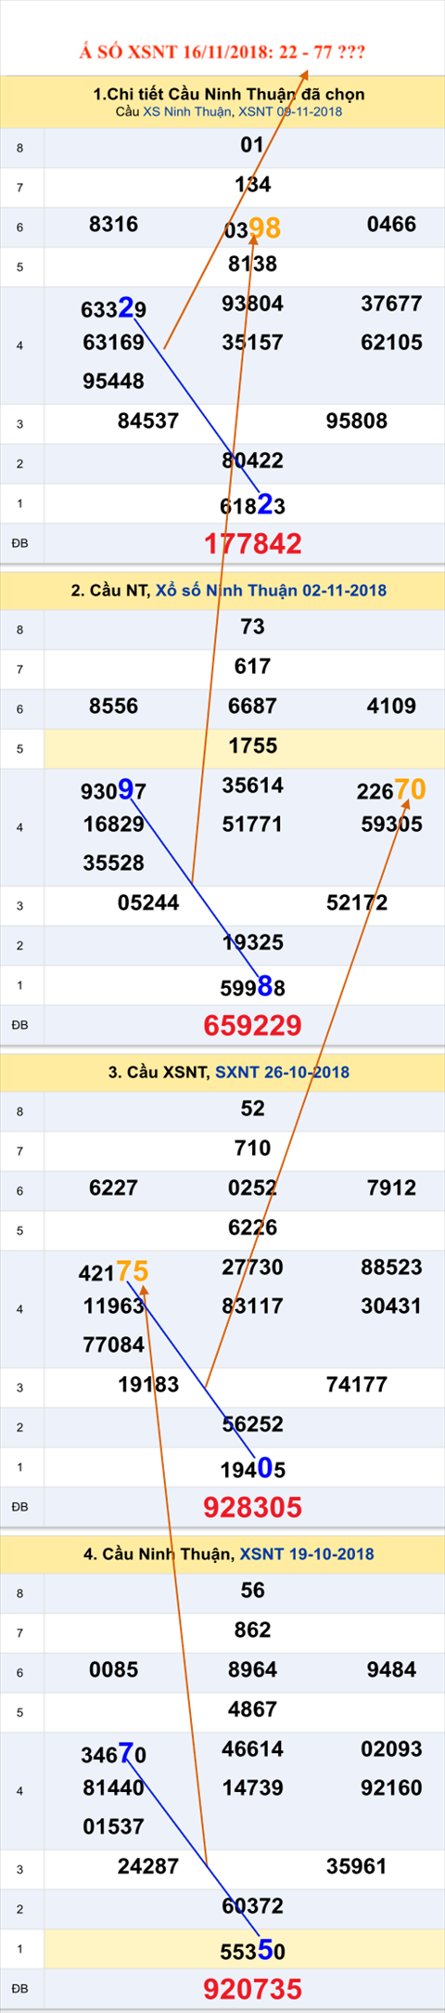Click the number 0398 with orange digits
The image size is (445, 2013).
(252, 228)
